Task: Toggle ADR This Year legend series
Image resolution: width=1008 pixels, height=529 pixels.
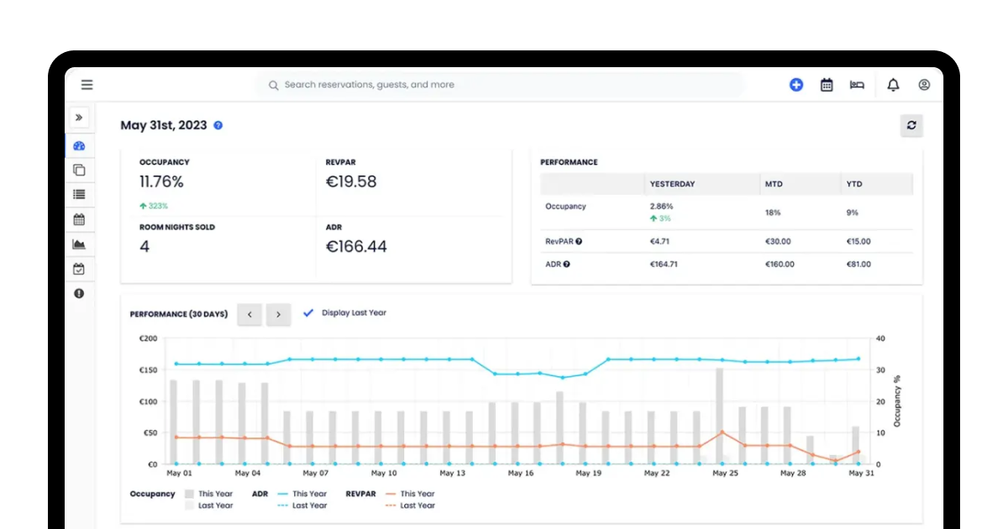Action: [302, 494]
